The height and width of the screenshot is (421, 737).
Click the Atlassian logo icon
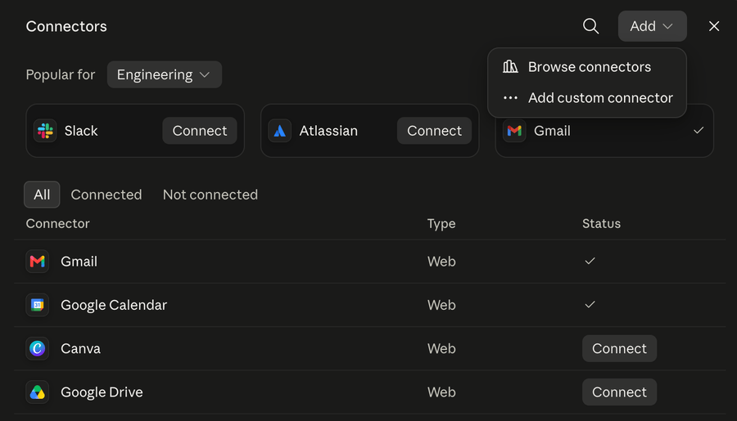[x=280, y=131]
